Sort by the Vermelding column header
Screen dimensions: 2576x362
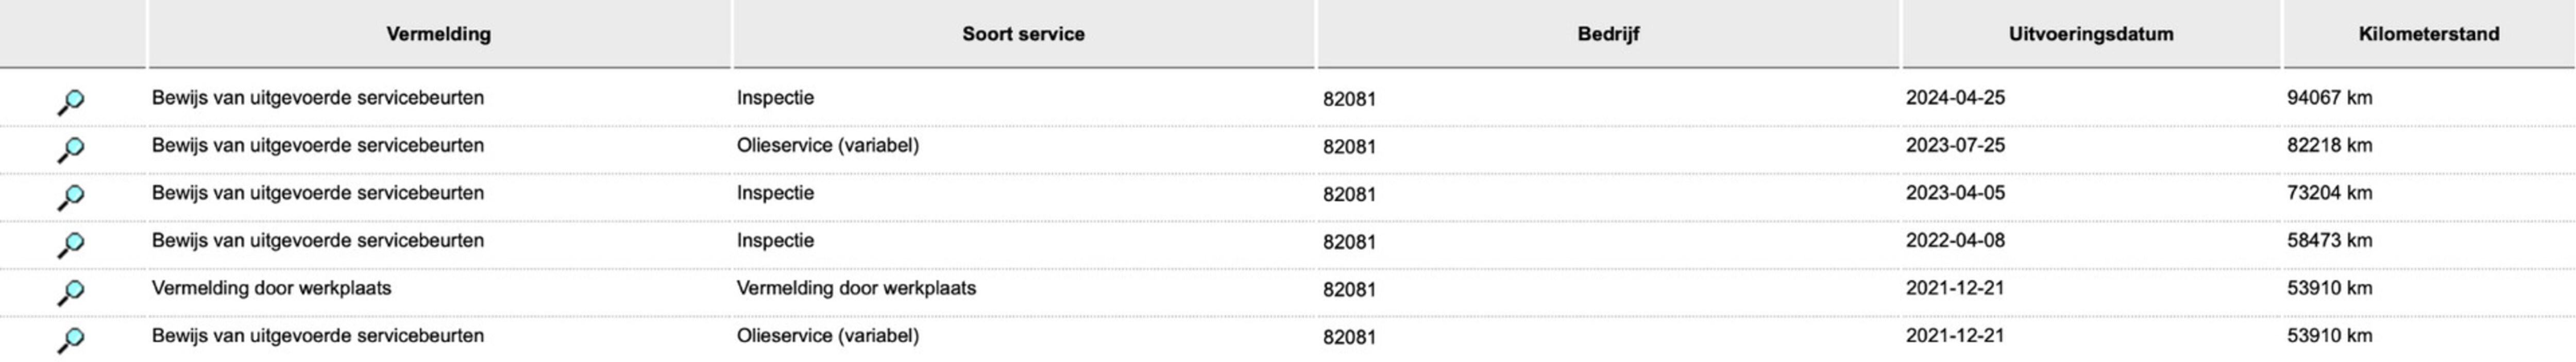click(x=438, y=34)
